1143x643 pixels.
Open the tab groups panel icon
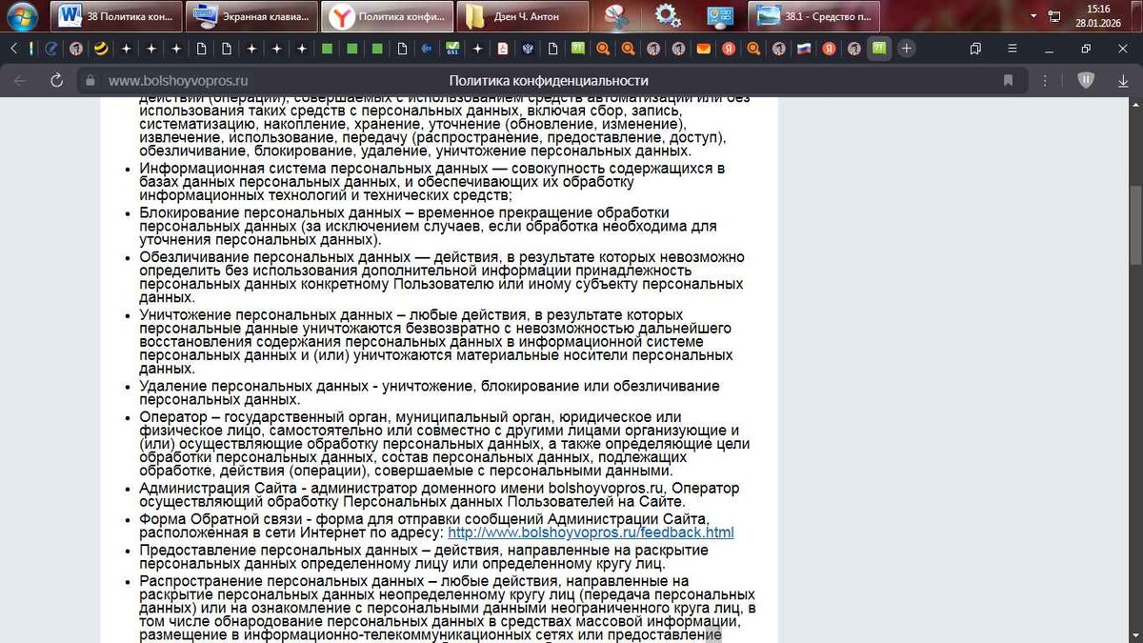pos(975,49)
